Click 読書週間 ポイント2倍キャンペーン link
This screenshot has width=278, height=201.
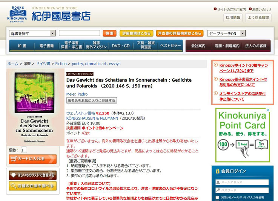[x=95, y=128]
